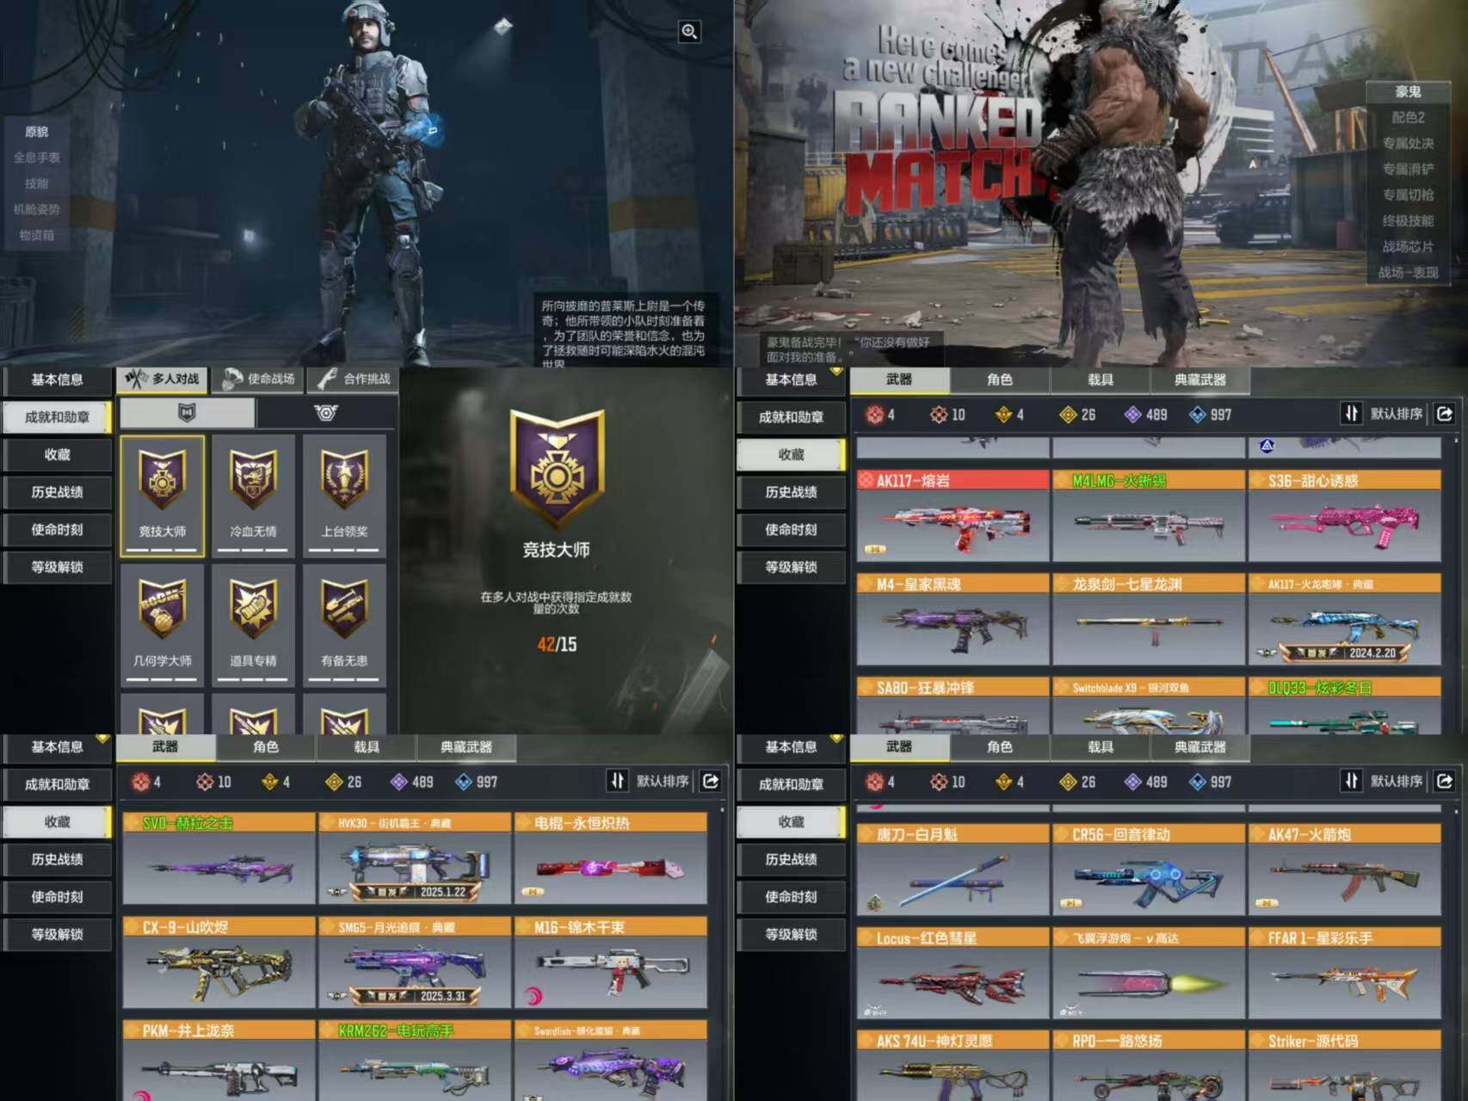Select 专属处决 in the character options list
The height and width of the screenshot is (1101, 1468).
(x=1408, y=144)
